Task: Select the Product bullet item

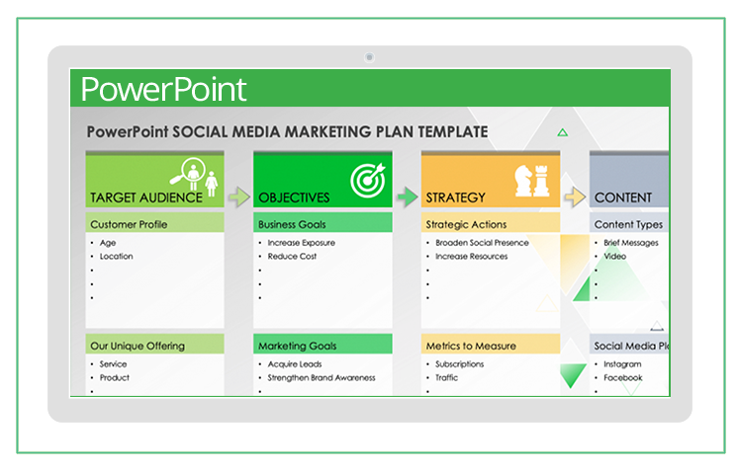Action: point(115,377)
